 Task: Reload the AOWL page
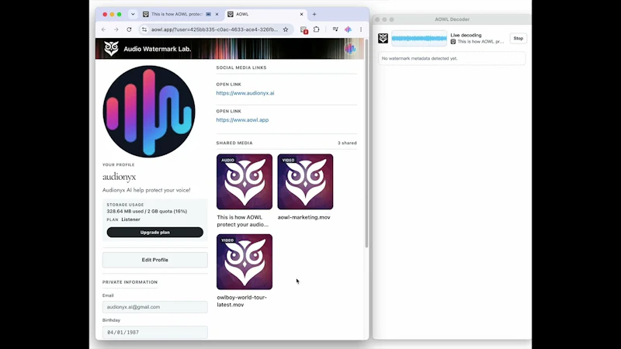[129, 29]
